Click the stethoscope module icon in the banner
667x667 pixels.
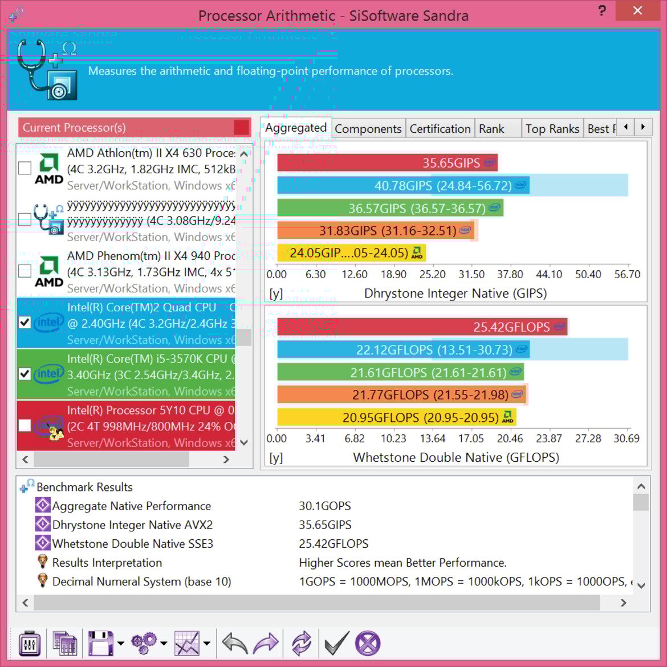click(47, 70)
